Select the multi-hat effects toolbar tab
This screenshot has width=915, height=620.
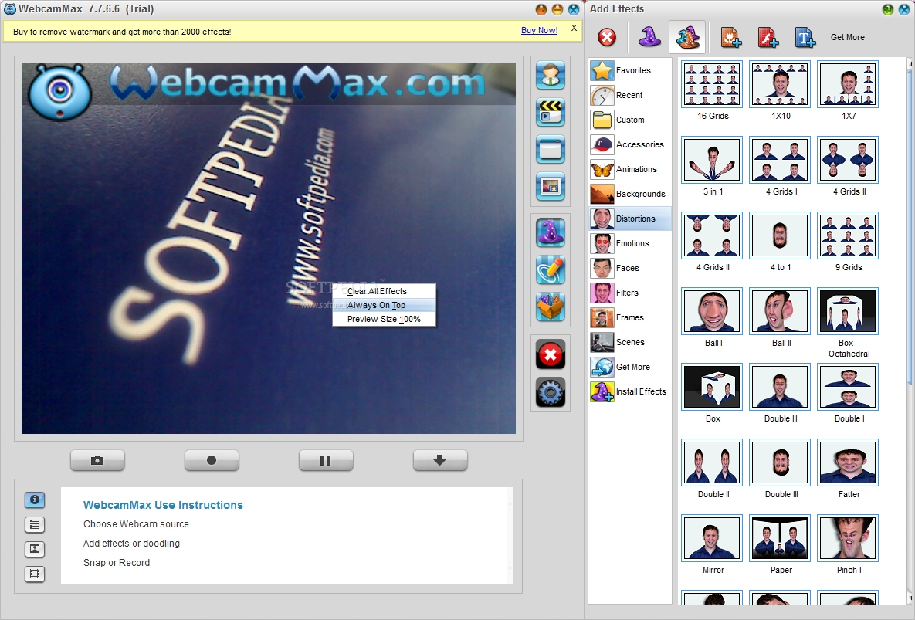click(687, 37)
